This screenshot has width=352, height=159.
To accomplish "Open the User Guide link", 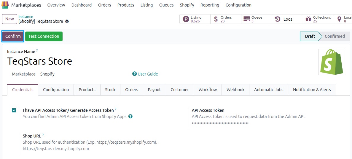I will click(148, 74).
